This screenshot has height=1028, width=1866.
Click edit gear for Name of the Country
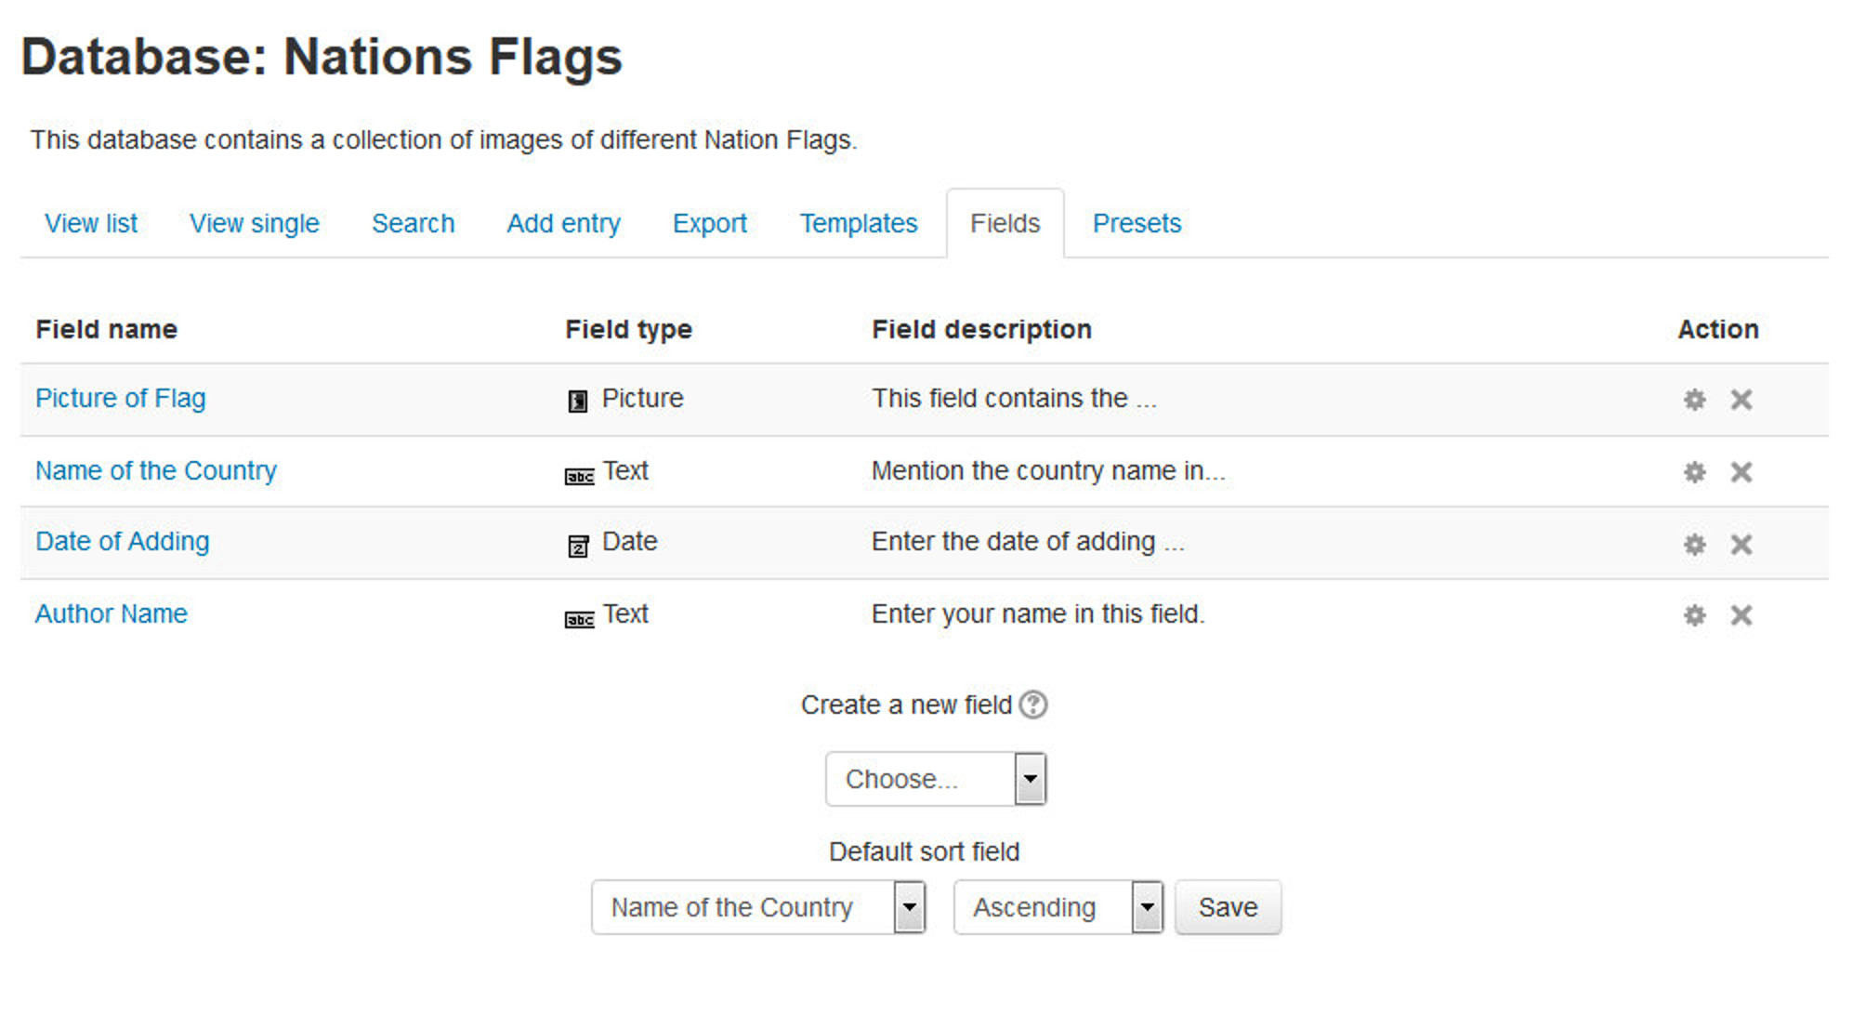(1695, 472)
